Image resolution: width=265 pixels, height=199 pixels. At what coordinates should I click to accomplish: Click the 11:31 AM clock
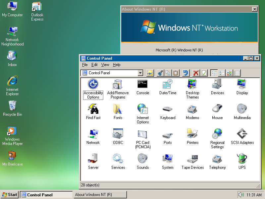(254, 195)
